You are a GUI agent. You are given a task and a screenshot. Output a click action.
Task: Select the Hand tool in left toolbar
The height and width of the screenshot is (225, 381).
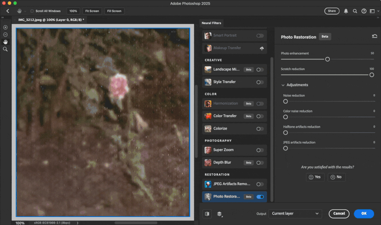point(5,42)
